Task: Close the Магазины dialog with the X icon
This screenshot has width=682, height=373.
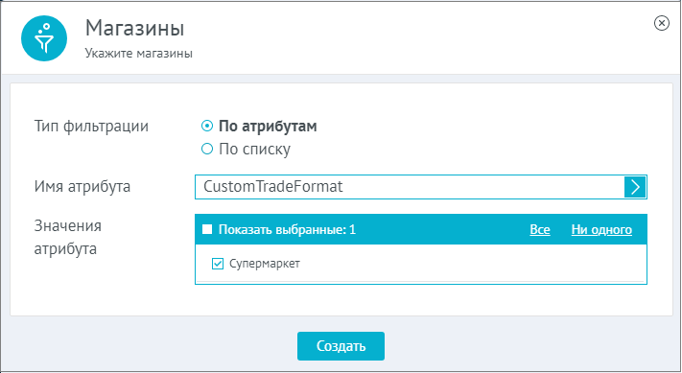Action: click(662, 23)
